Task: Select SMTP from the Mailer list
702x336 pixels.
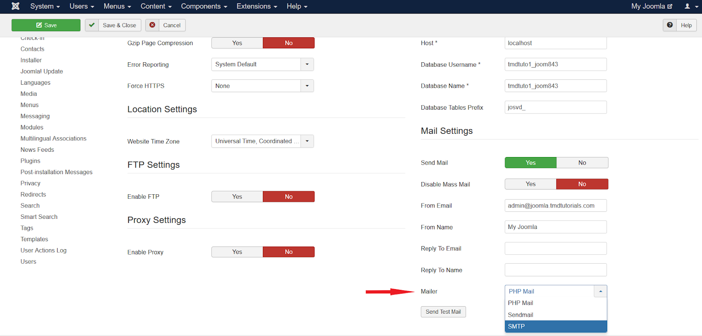Action: coord(555,326)
